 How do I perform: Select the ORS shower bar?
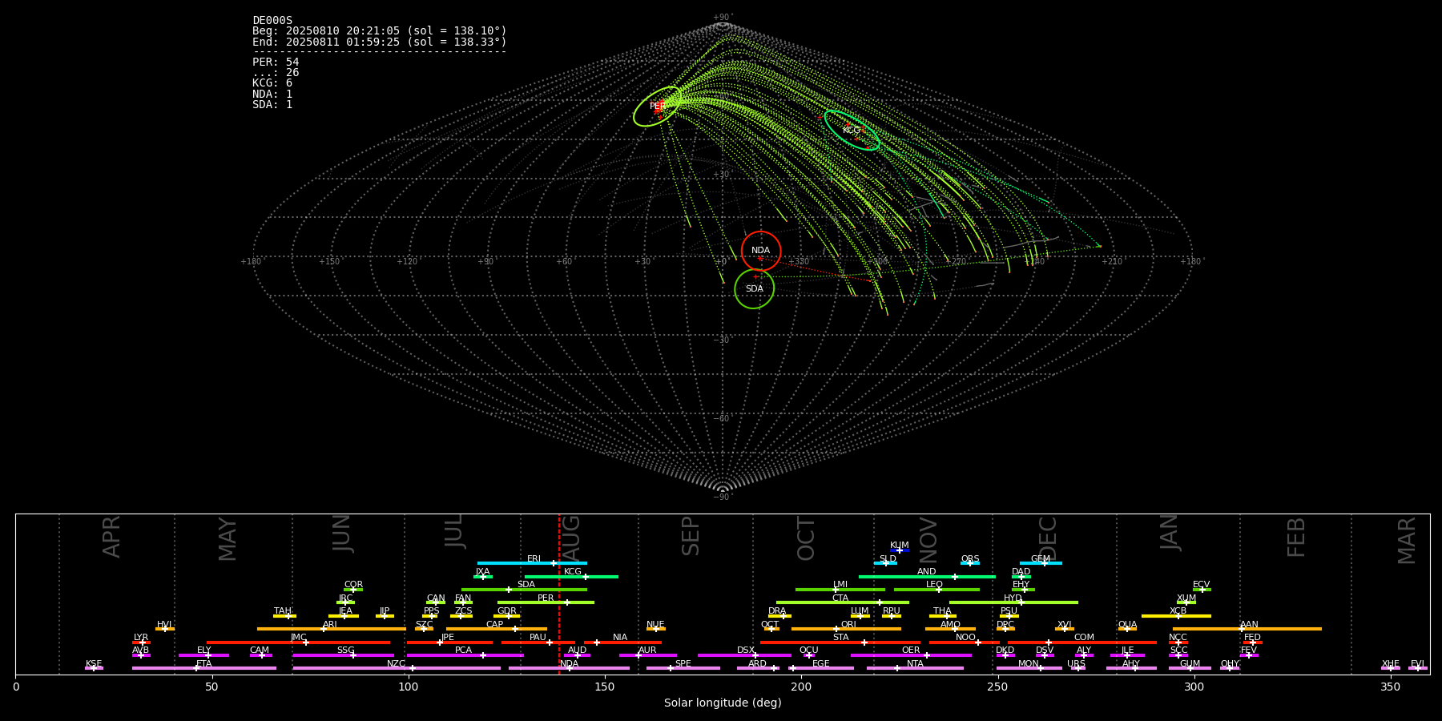(x=970, y=563)
